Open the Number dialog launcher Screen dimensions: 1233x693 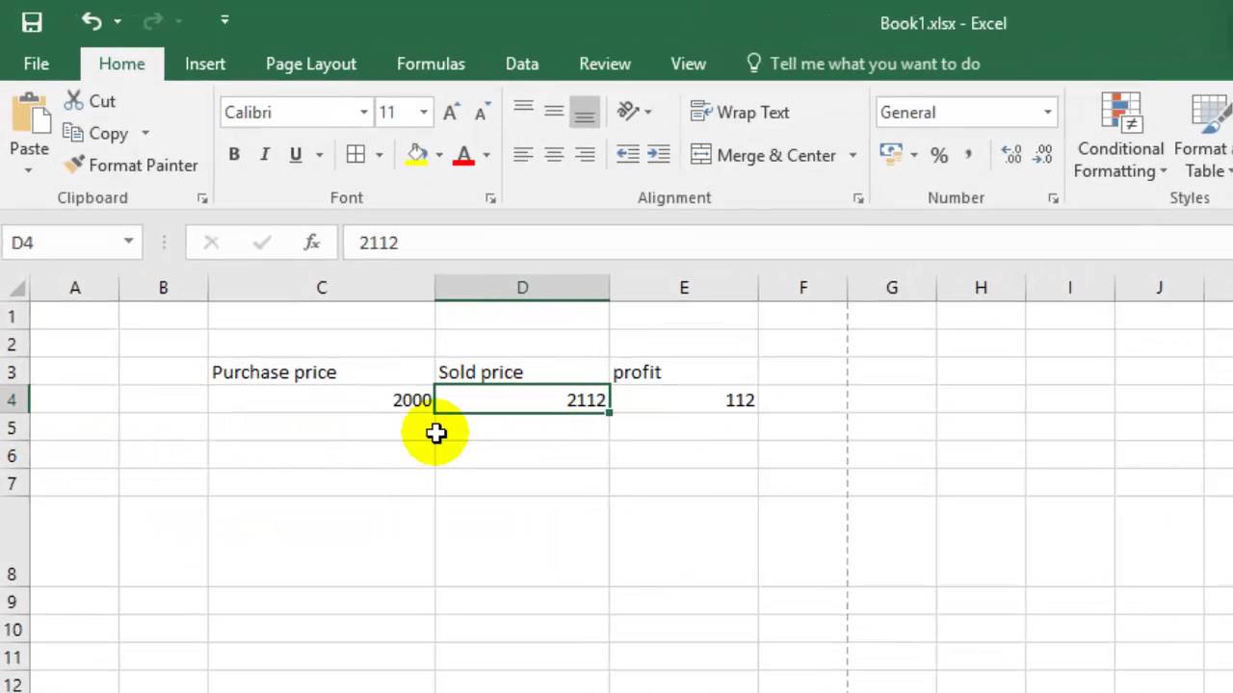tap(1053, 198)
